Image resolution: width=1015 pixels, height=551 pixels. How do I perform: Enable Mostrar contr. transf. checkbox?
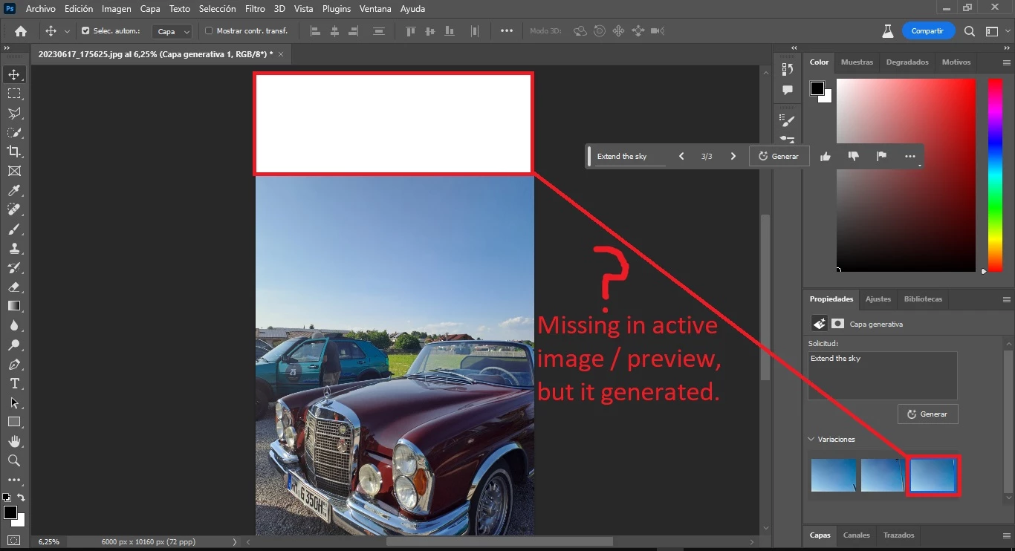[209, 31]
